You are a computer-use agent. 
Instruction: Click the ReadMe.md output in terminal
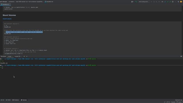point(4,63)
